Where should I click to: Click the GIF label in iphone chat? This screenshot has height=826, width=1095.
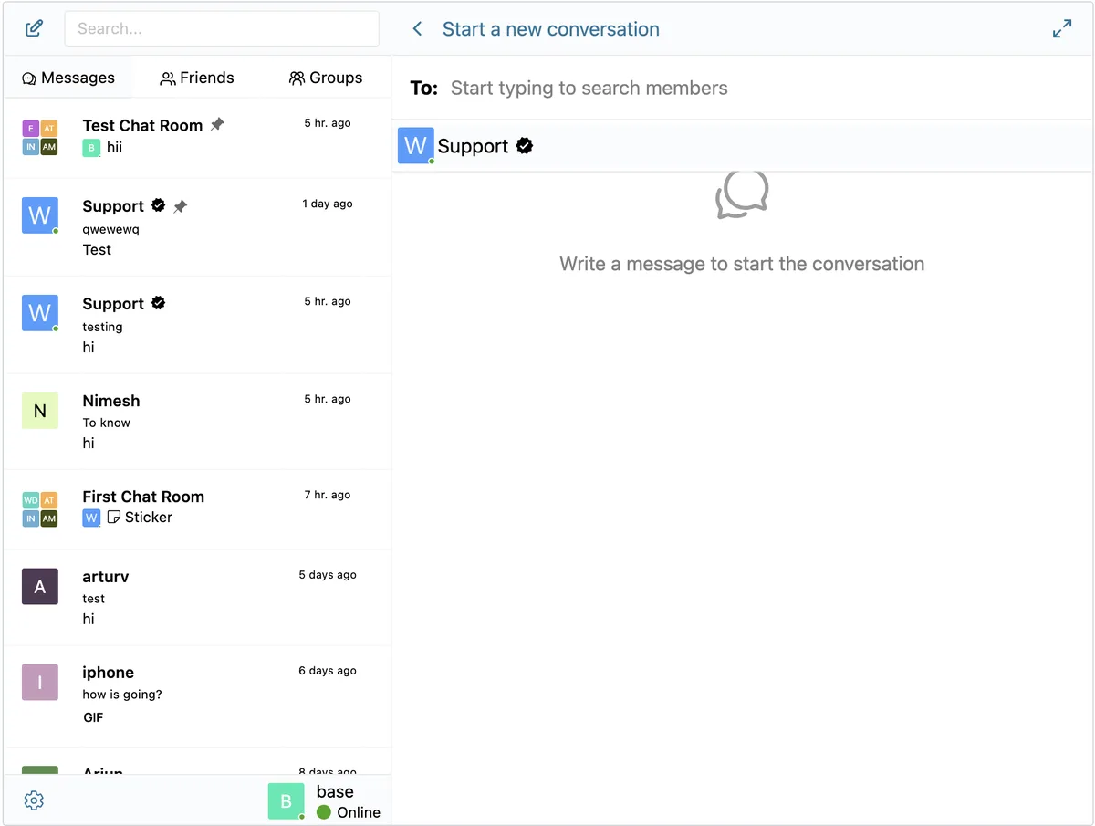(93, 717)
